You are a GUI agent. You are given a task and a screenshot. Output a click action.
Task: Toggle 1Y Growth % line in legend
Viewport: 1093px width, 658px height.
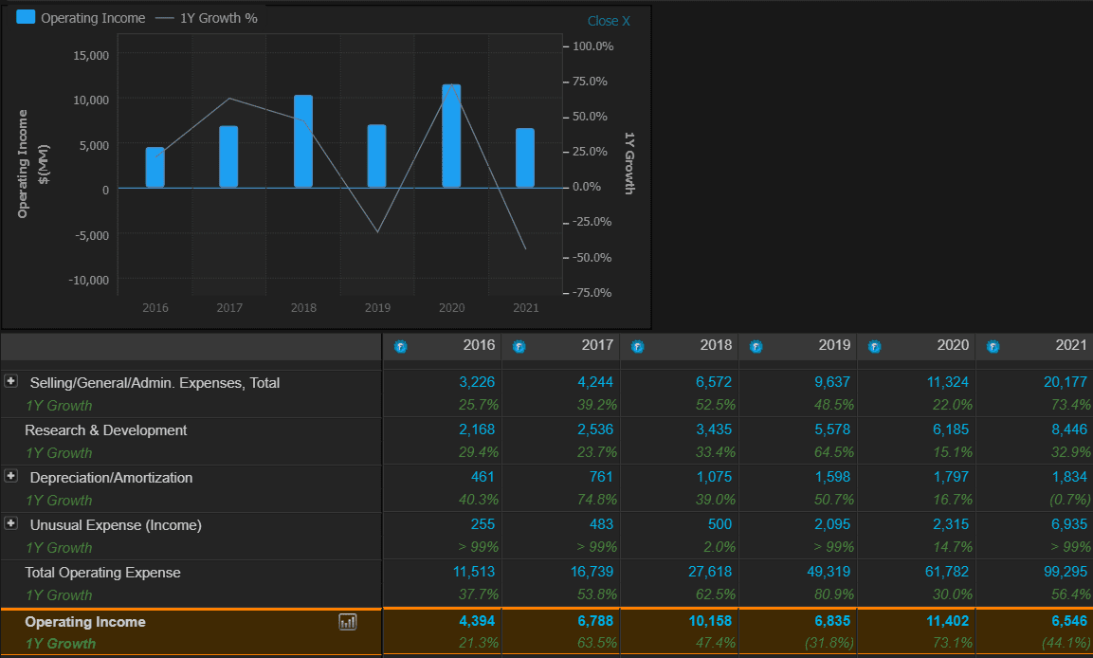tap(218, 18)
